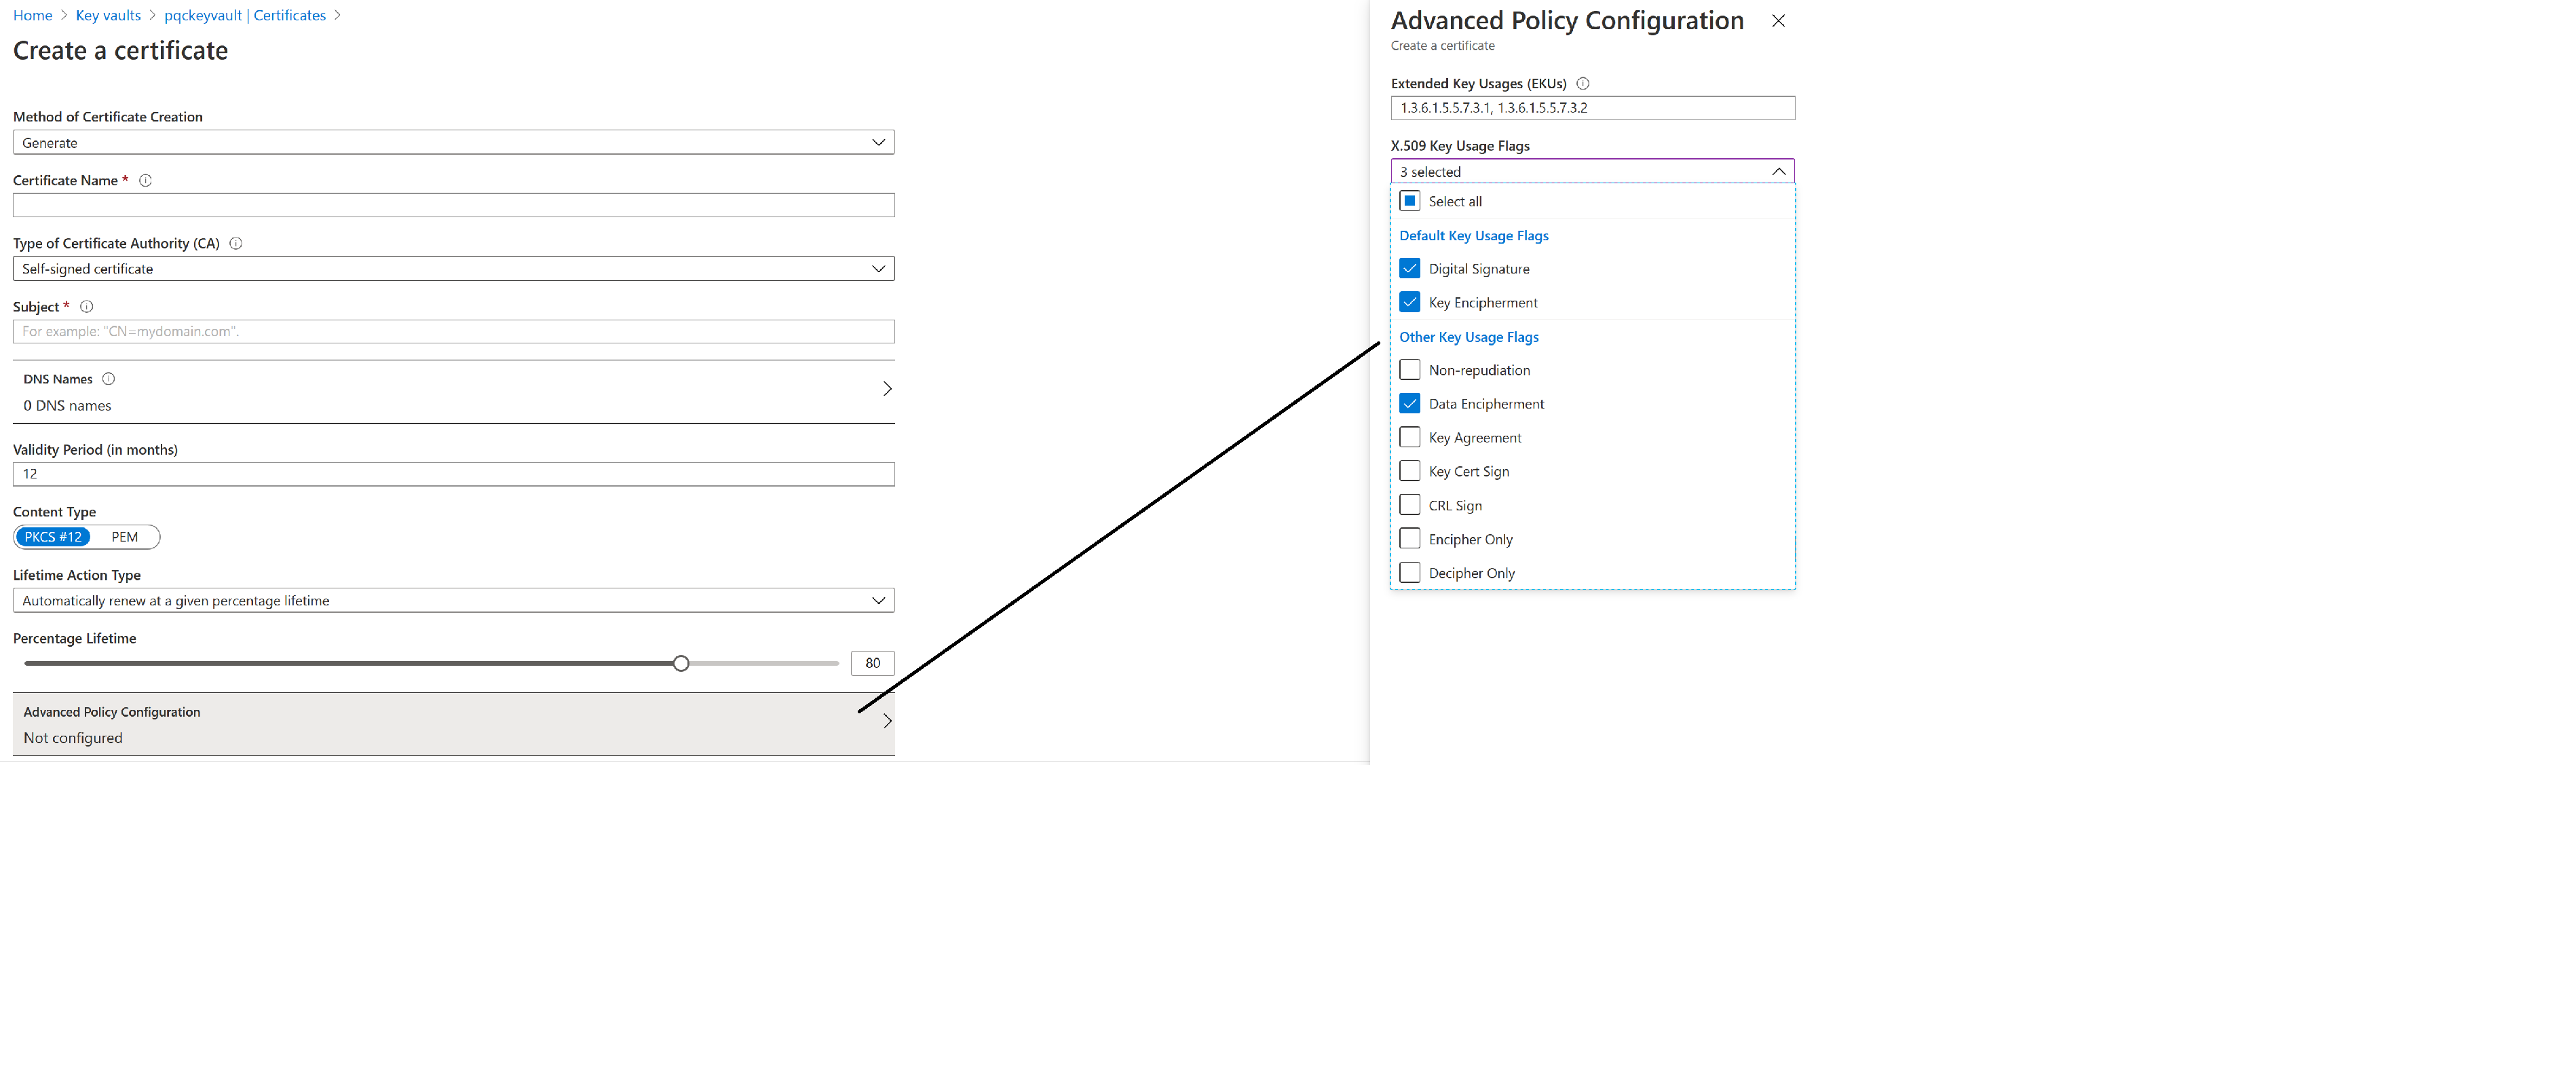Open pqckeyvault | Certificates breadcrumb

(245, 15)
